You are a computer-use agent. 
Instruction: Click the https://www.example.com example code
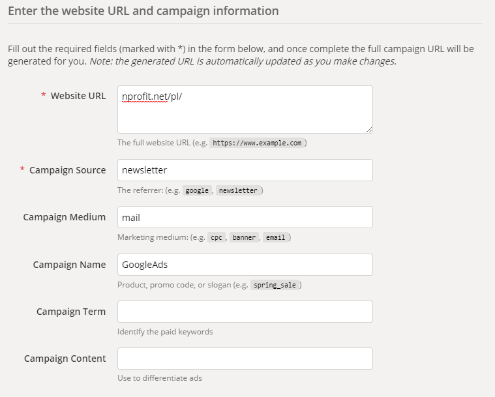point(258,143)
